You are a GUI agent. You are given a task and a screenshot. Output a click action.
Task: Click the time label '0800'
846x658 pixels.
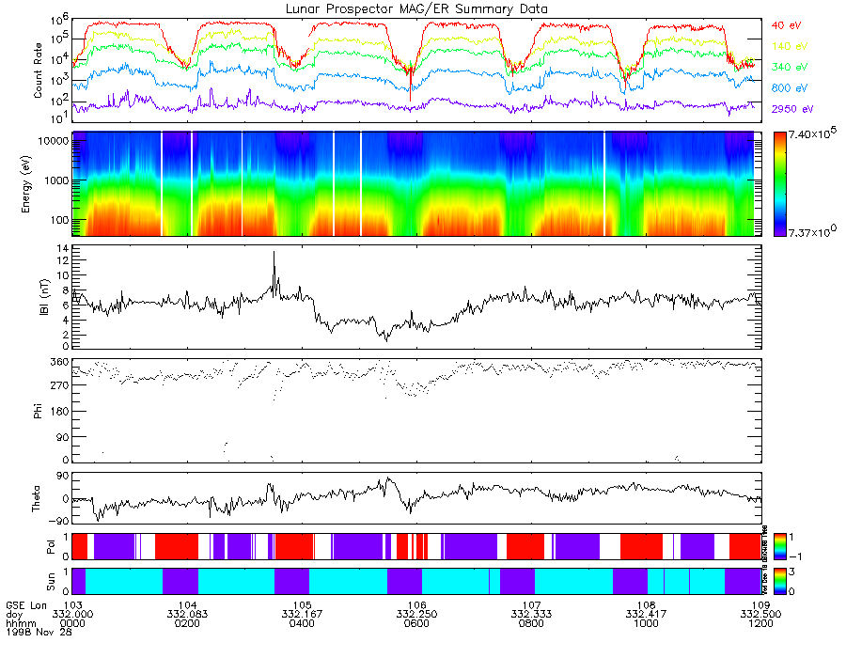pos(531,623)
